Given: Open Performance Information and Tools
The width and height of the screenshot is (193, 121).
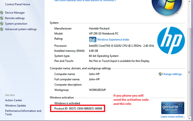Looking at the screenshot, I should click(x=23, y=113).
